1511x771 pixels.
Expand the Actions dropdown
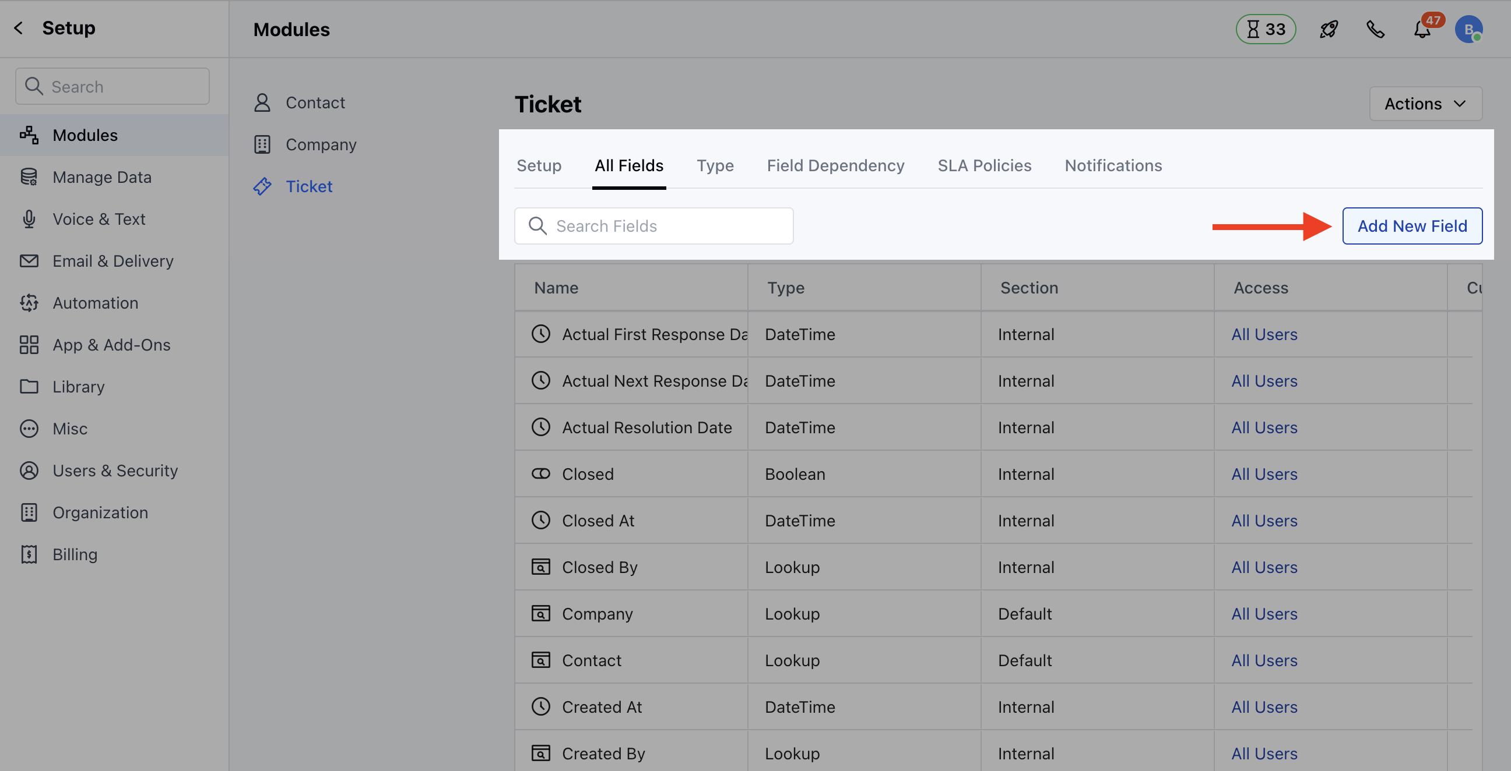1425,104
